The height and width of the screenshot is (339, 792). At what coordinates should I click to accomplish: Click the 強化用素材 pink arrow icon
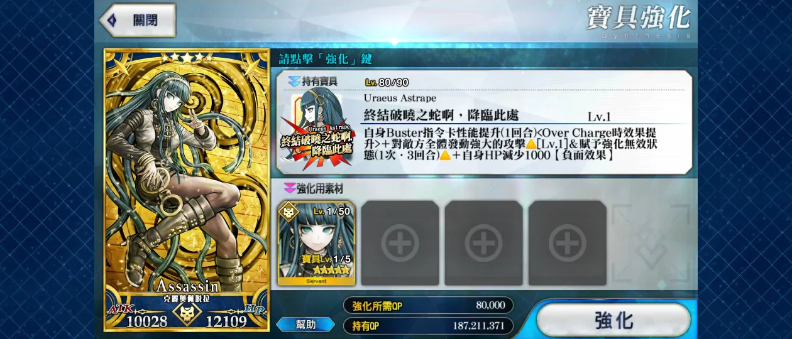[289, 188]
